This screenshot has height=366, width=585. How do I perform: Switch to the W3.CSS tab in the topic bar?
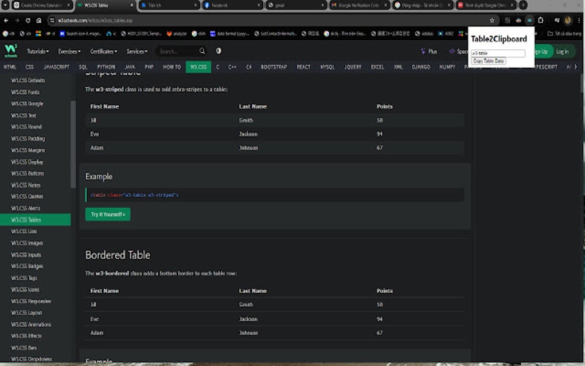click(198, 67)
